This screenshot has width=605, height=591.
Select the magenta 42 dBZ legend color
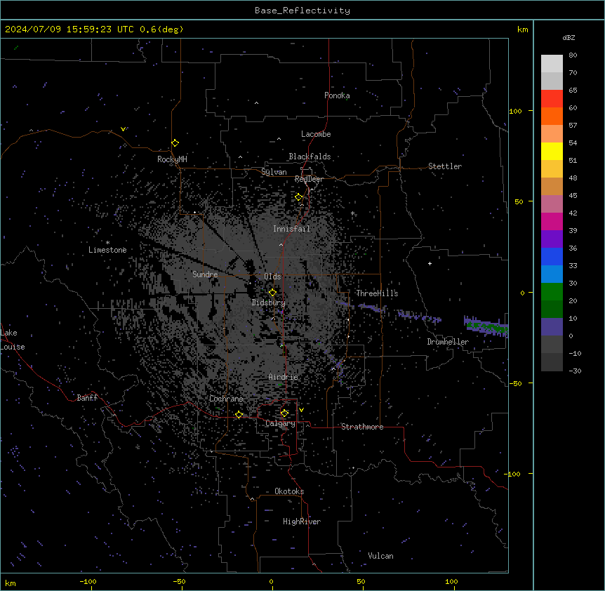(x=552, y=221)
